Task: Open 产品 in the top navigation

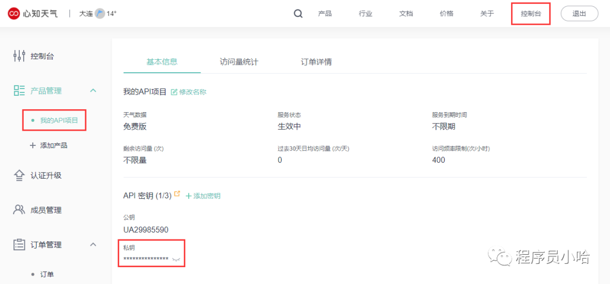Action: [325, 14]
